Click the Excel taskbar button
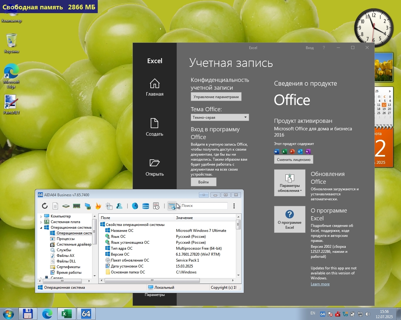401x320 pixels. 66,314
